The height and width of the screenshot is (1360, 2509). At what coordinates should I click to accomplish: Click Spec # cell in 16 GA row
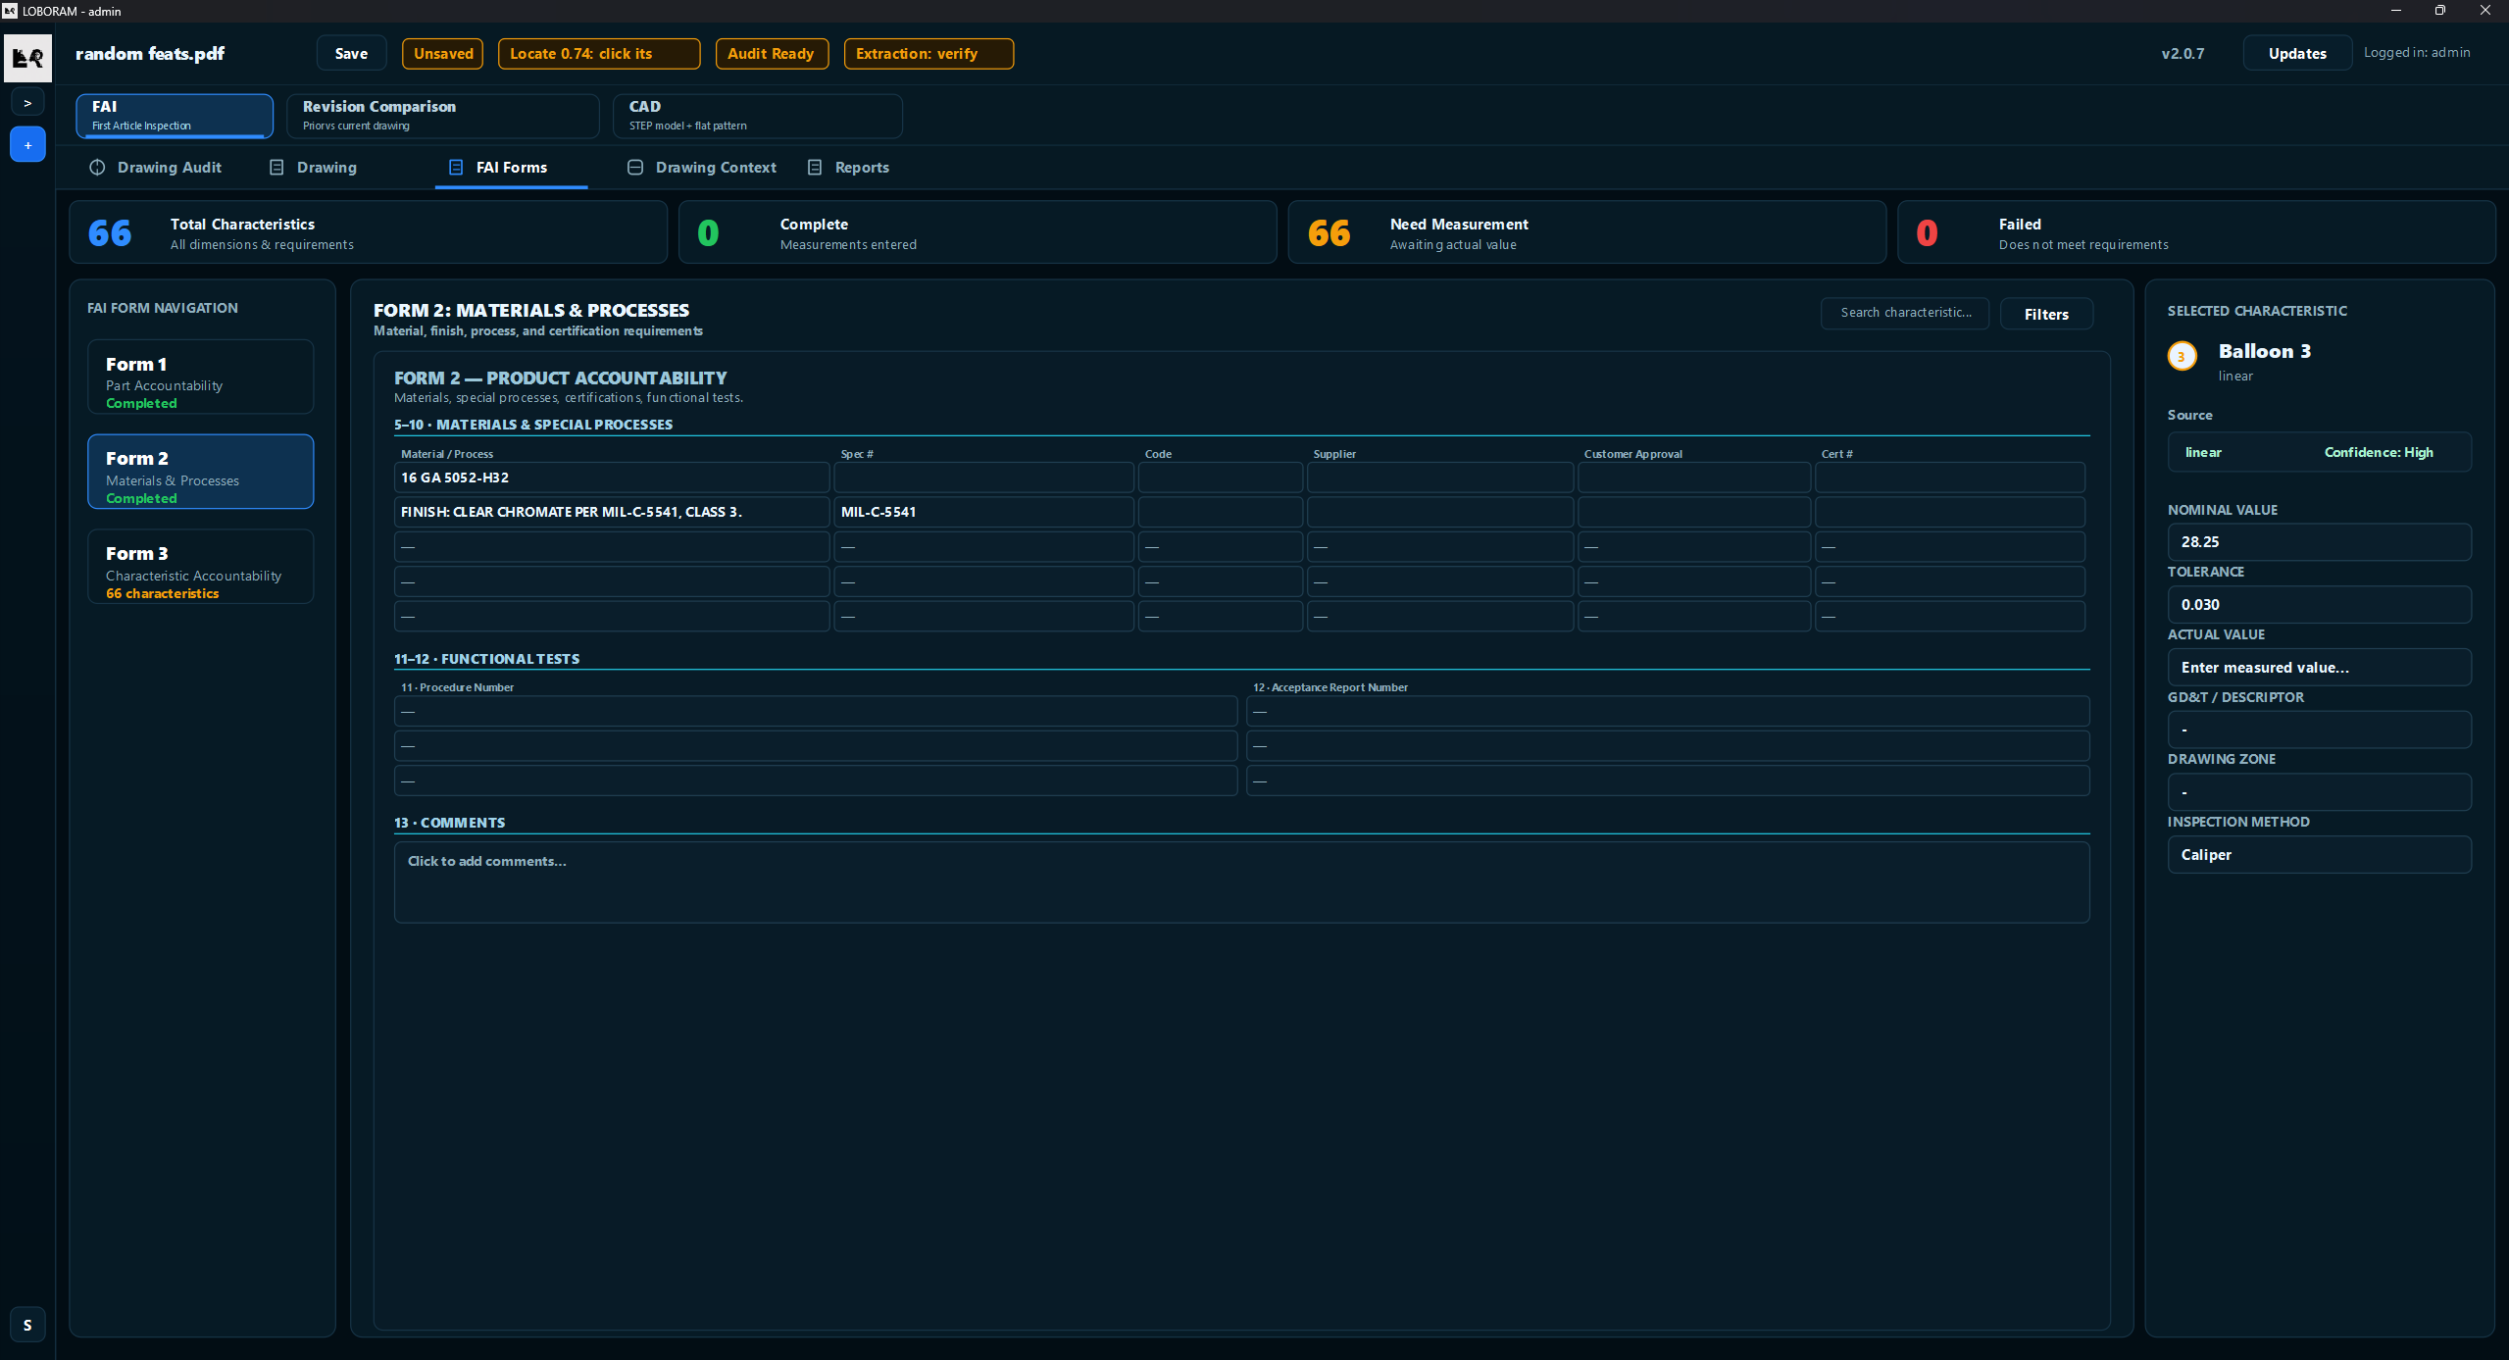pyautogui.click(x=983, y=478)
